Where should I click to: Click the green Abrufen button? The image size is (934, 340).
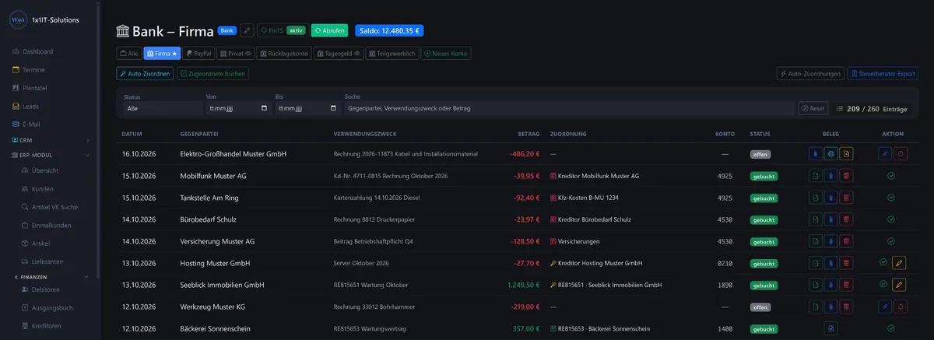pyautogui.click(x=330, y=30)
